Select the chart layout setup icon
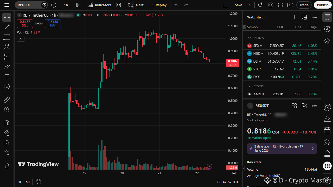The image size is (333, 187). click(x=226, y=5)
